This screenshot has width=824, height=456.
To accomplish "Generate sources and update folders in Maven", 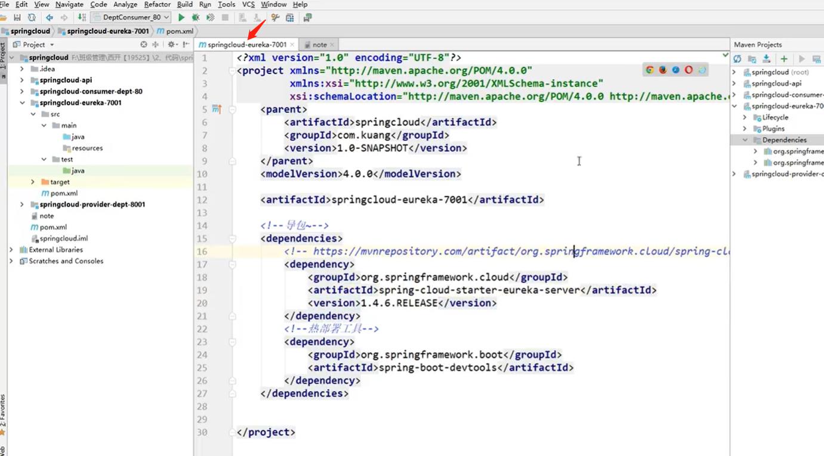I will [752, 59].
